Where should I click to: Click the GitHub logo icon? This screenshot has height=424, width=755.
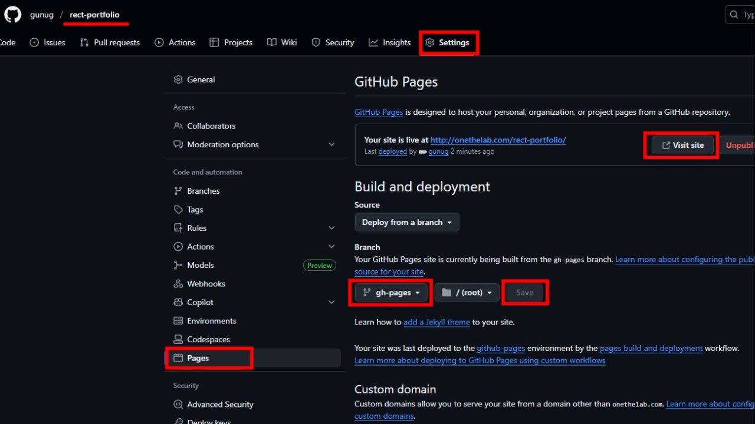(12, 15)
